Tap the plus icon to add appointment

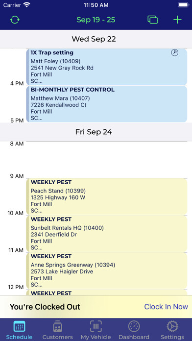click(177, 20)
